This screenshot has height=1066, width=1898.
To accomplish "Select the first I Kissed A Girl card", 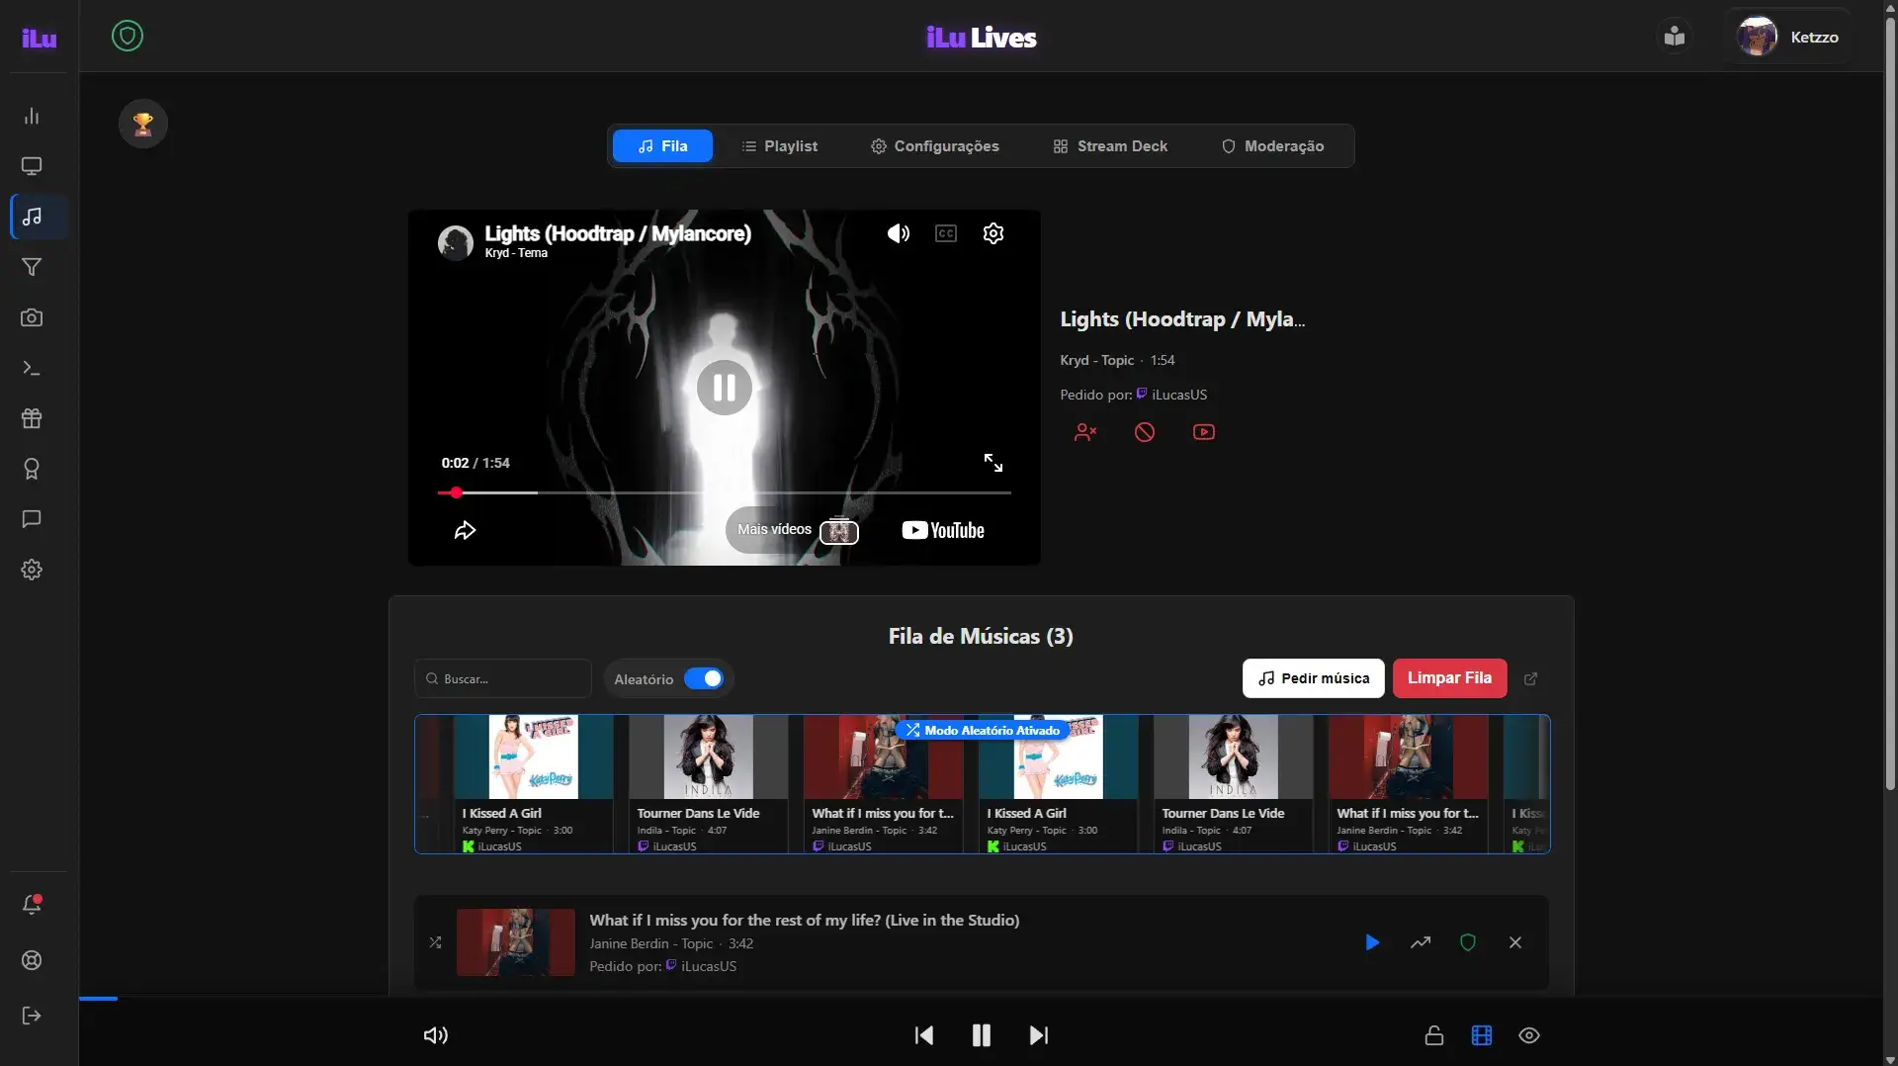I will click(533, 784).
